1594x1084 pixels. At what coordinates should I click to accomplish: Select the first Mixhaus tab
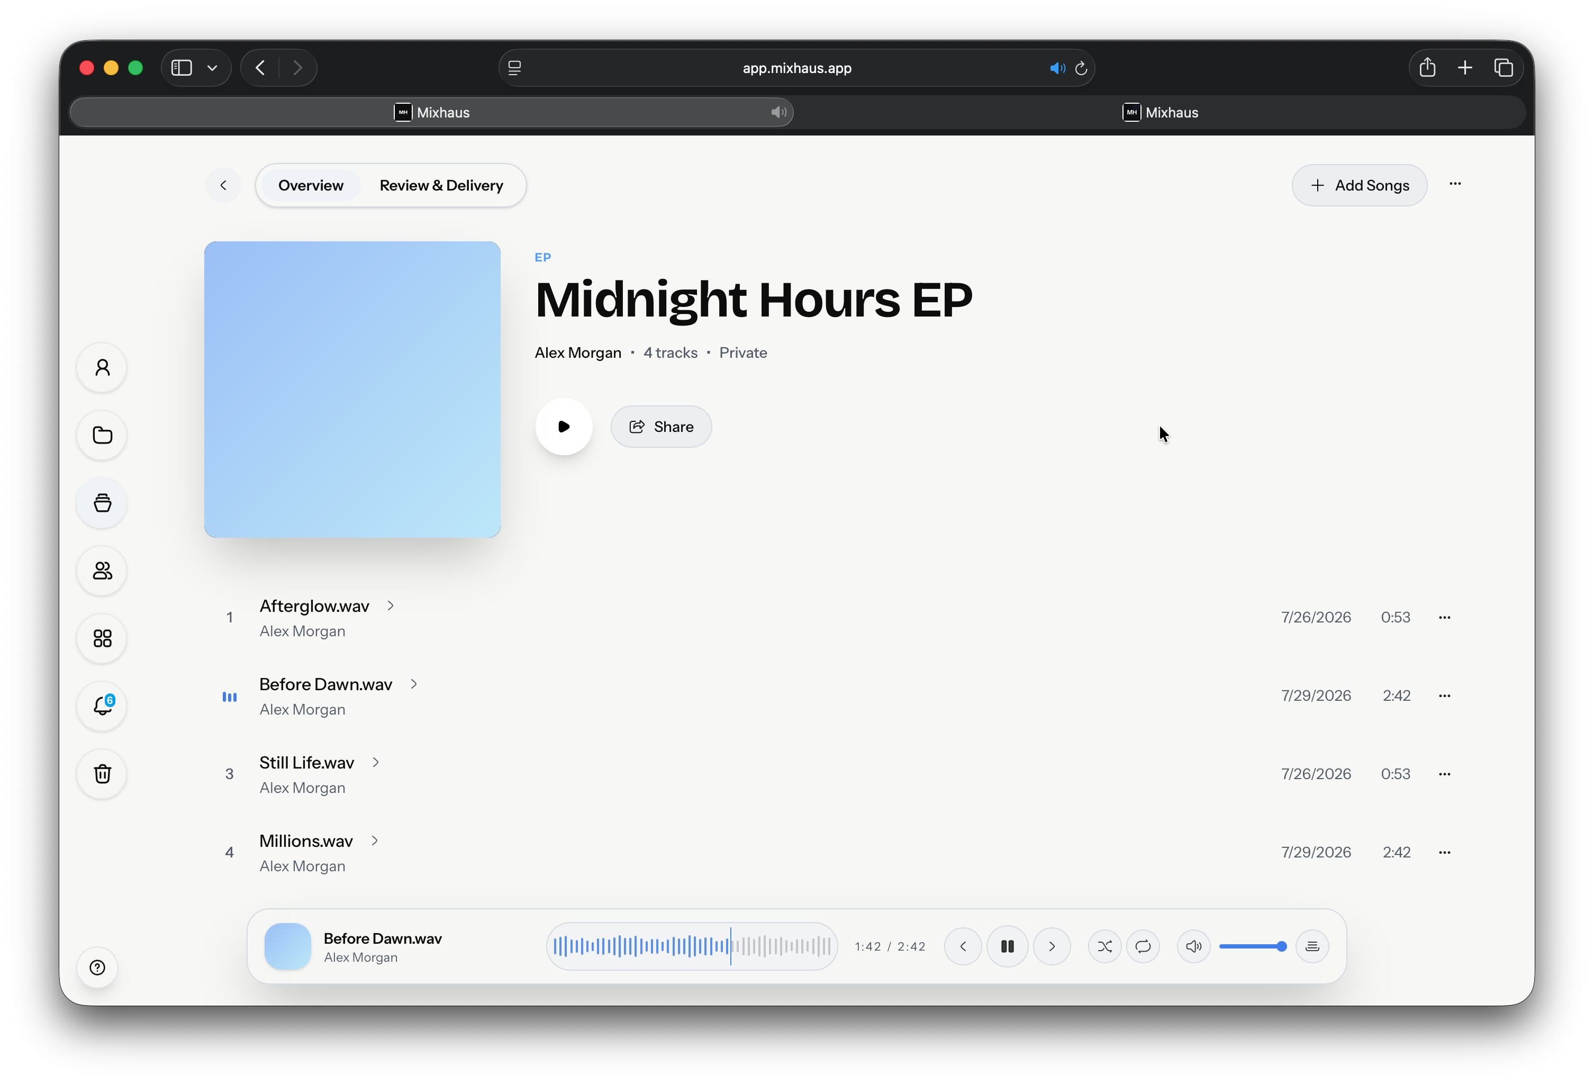click(432, 113)
